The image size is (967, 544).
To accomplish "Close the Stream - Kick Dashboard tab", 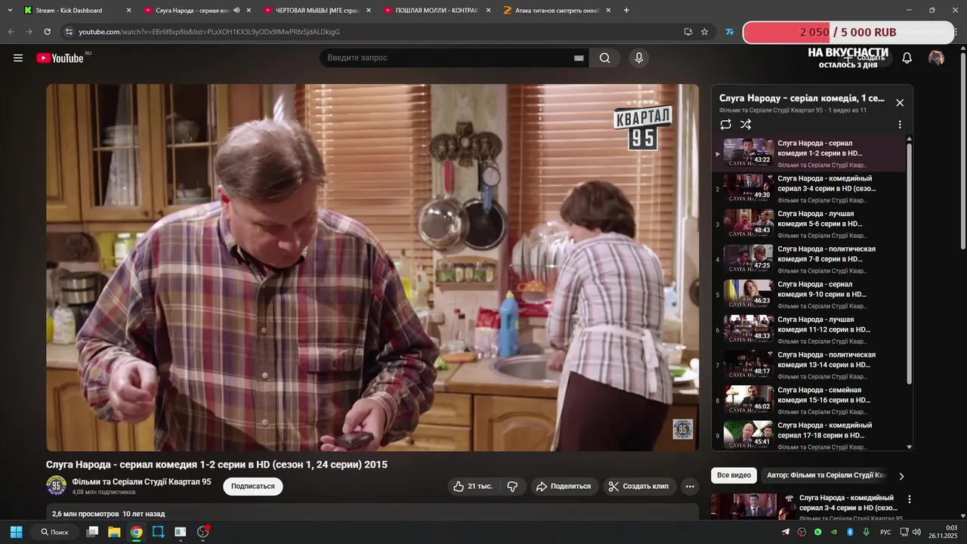I will click(x=128, y=11).
